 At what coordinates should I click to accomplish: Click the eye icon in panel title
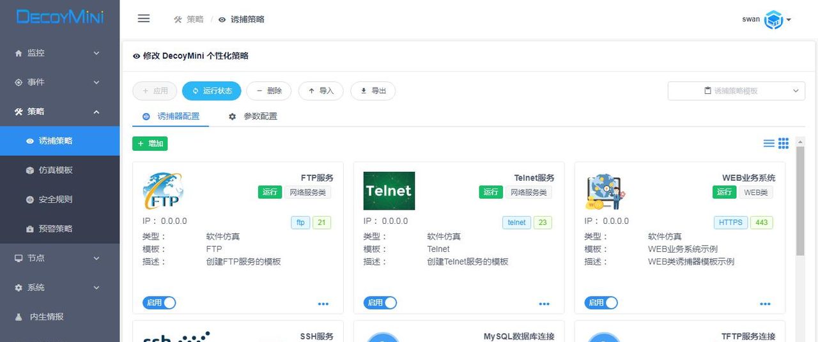pyautogui.click(x=136, y=56)
